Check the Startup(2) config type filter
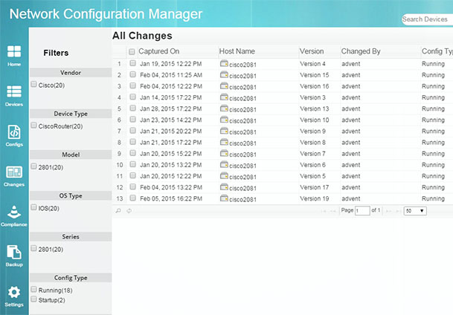 click(x=34, y=299)
